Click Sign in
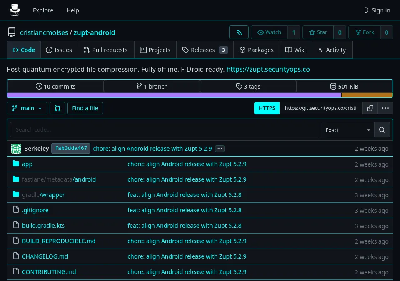 click(x=377, y=10)
